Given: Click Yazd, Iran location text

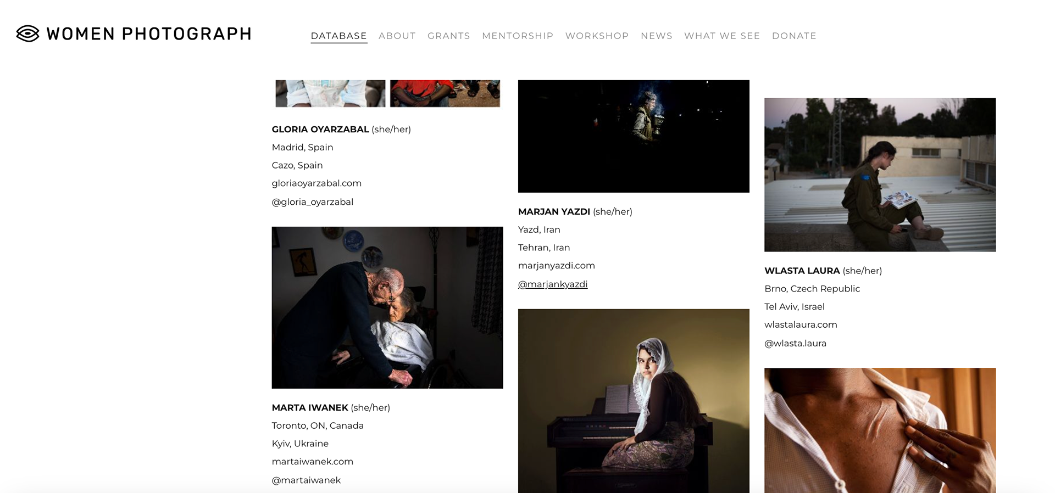Looking at the screenshot, I should 539,229.
